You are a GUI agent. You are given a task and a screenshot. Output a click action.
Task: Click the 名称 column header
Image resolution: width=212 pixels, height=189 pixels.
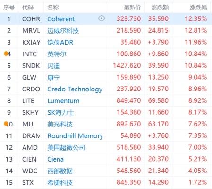tap(53, 8)
